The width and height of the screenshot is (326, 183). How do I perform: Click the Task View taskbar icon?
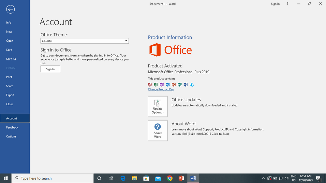tap(111, 178)
